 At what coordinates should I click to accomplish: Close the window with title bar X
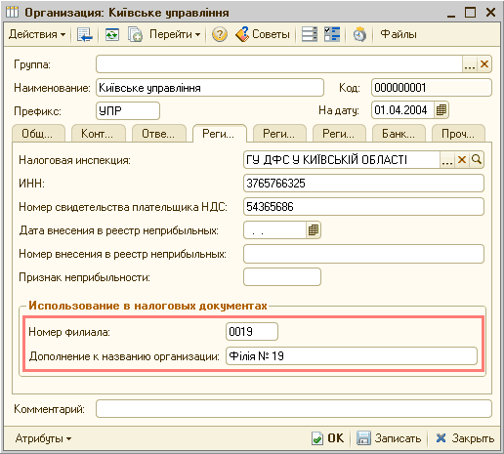coord(490,13)
